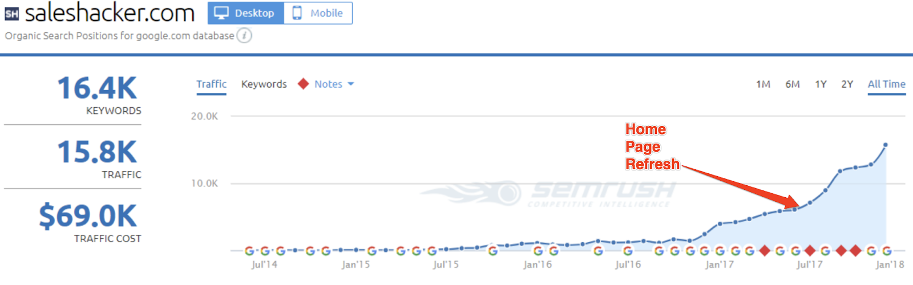Click the mobile phone icon
Image resolution: width=913 pixels, height=285 pixels.
point(297,13)
